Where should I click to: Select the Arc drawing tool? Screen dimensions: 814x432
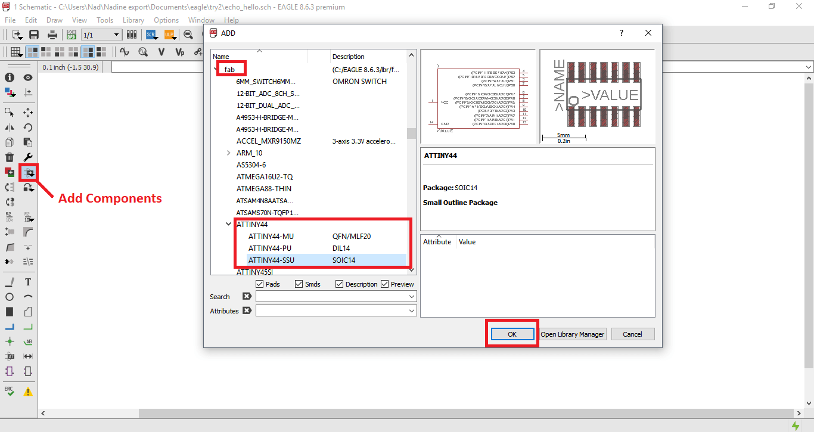tap(27, 297)
